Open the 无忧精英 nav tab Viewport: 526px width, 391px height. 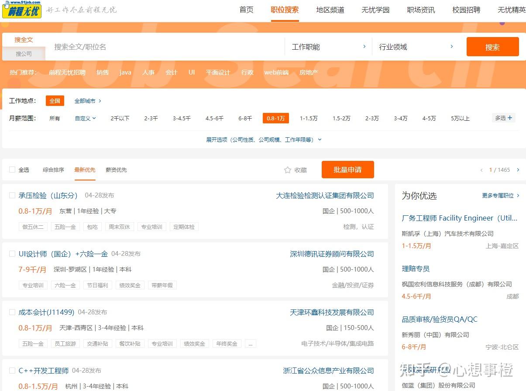pos(512,10)
